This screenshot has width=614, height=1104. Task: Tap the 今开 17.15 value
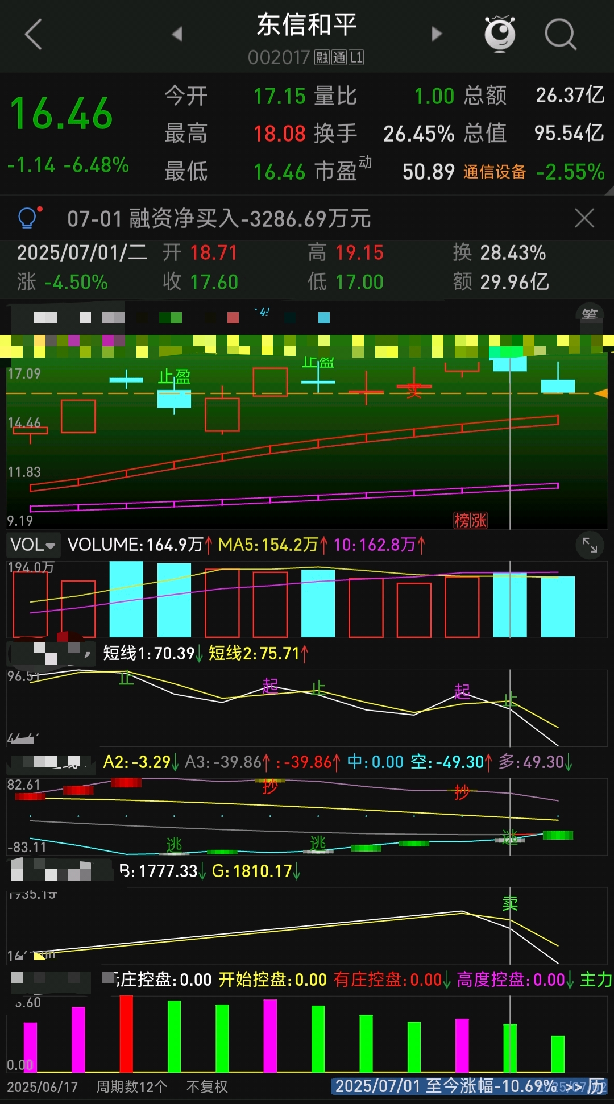(280, 96)
